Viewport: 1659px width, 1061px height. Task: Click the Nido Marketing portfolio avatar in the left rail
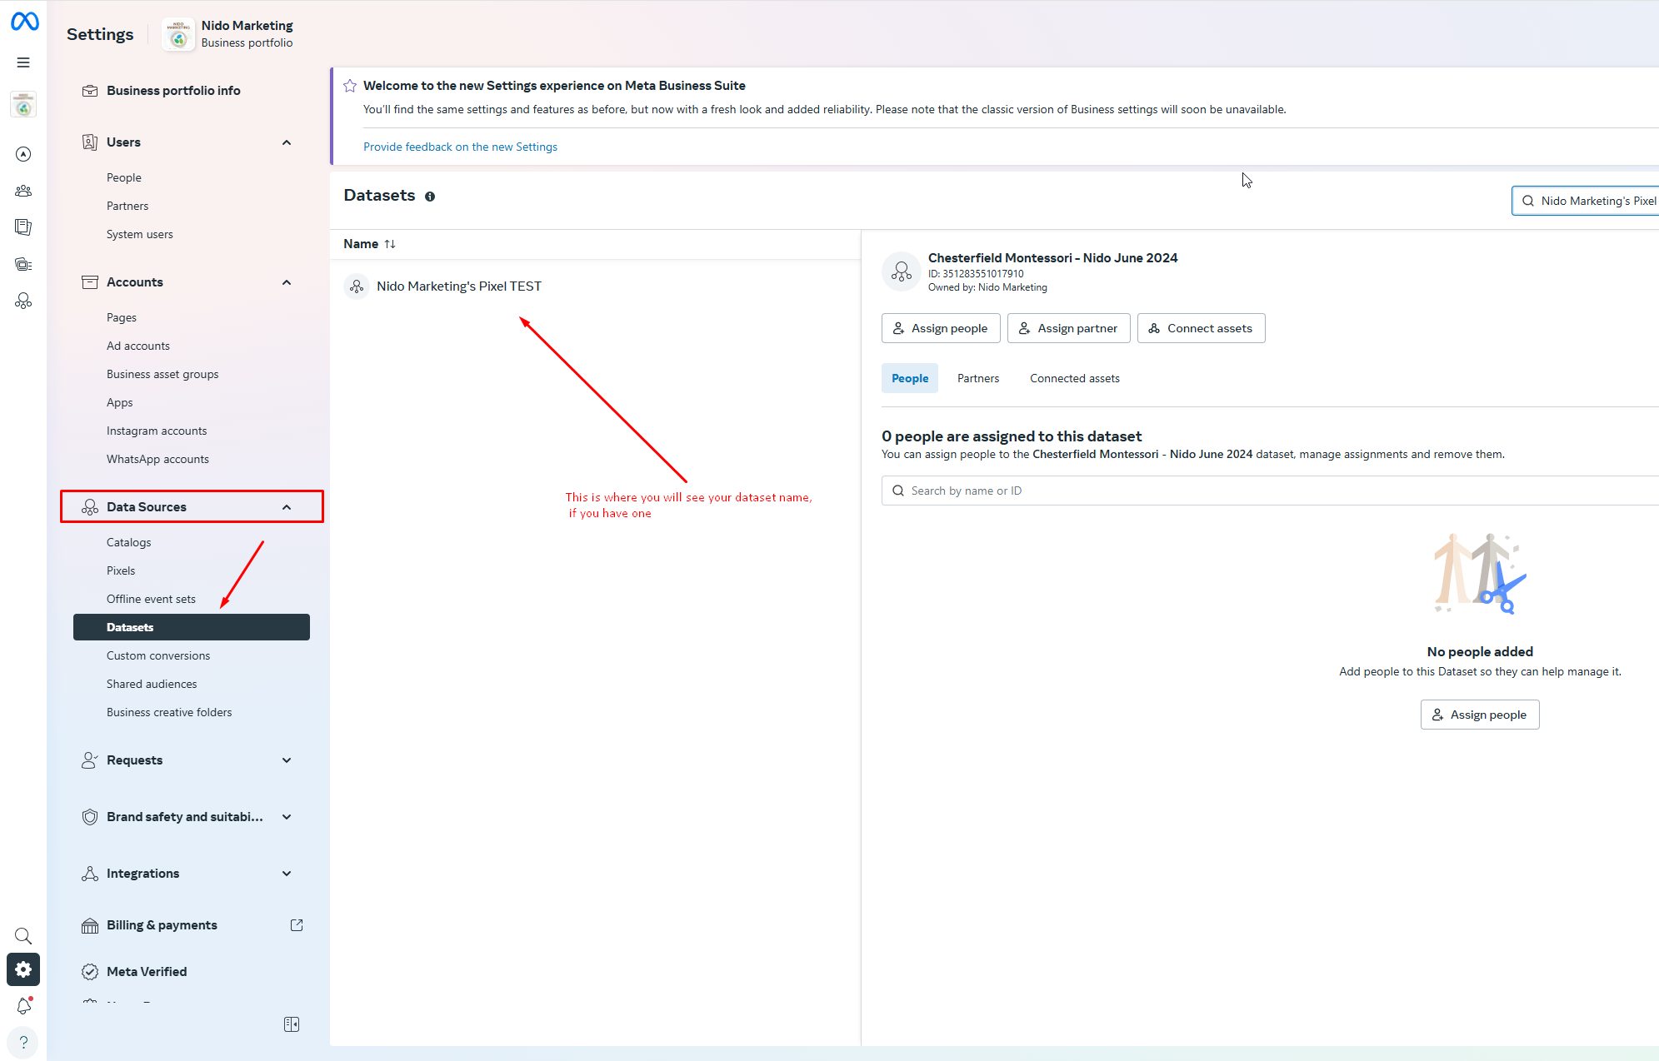click(23, 105)
